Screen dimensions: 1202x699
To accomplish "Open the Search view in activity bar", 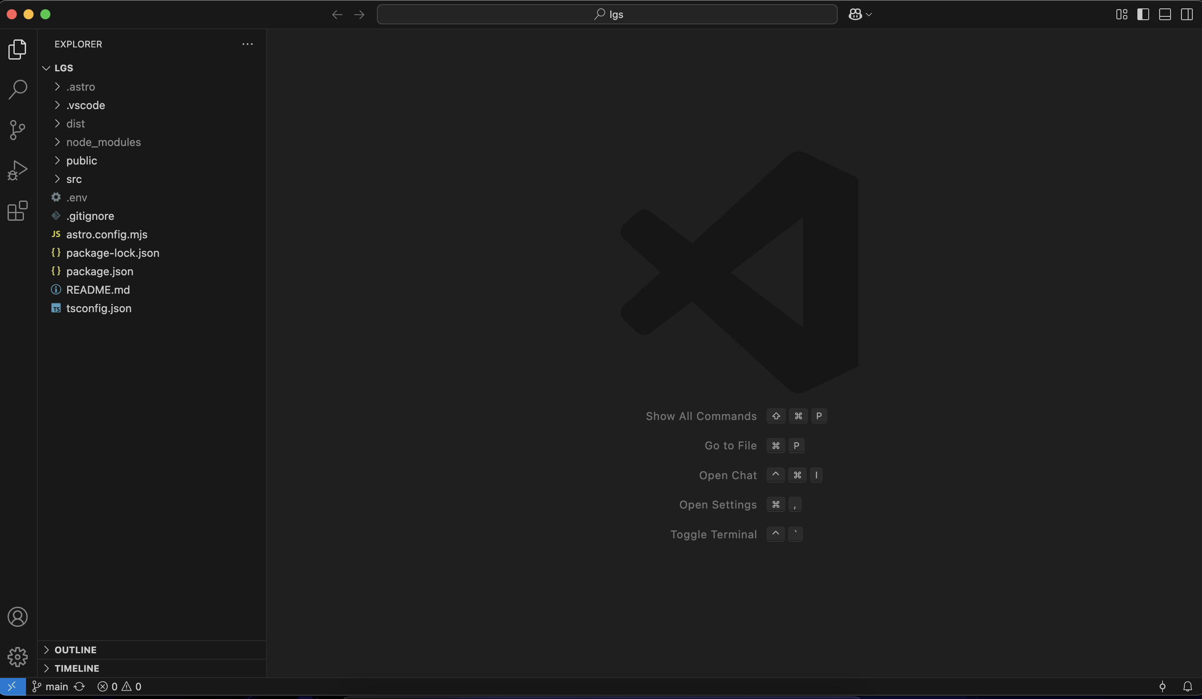I will click(x=18, y=89).
